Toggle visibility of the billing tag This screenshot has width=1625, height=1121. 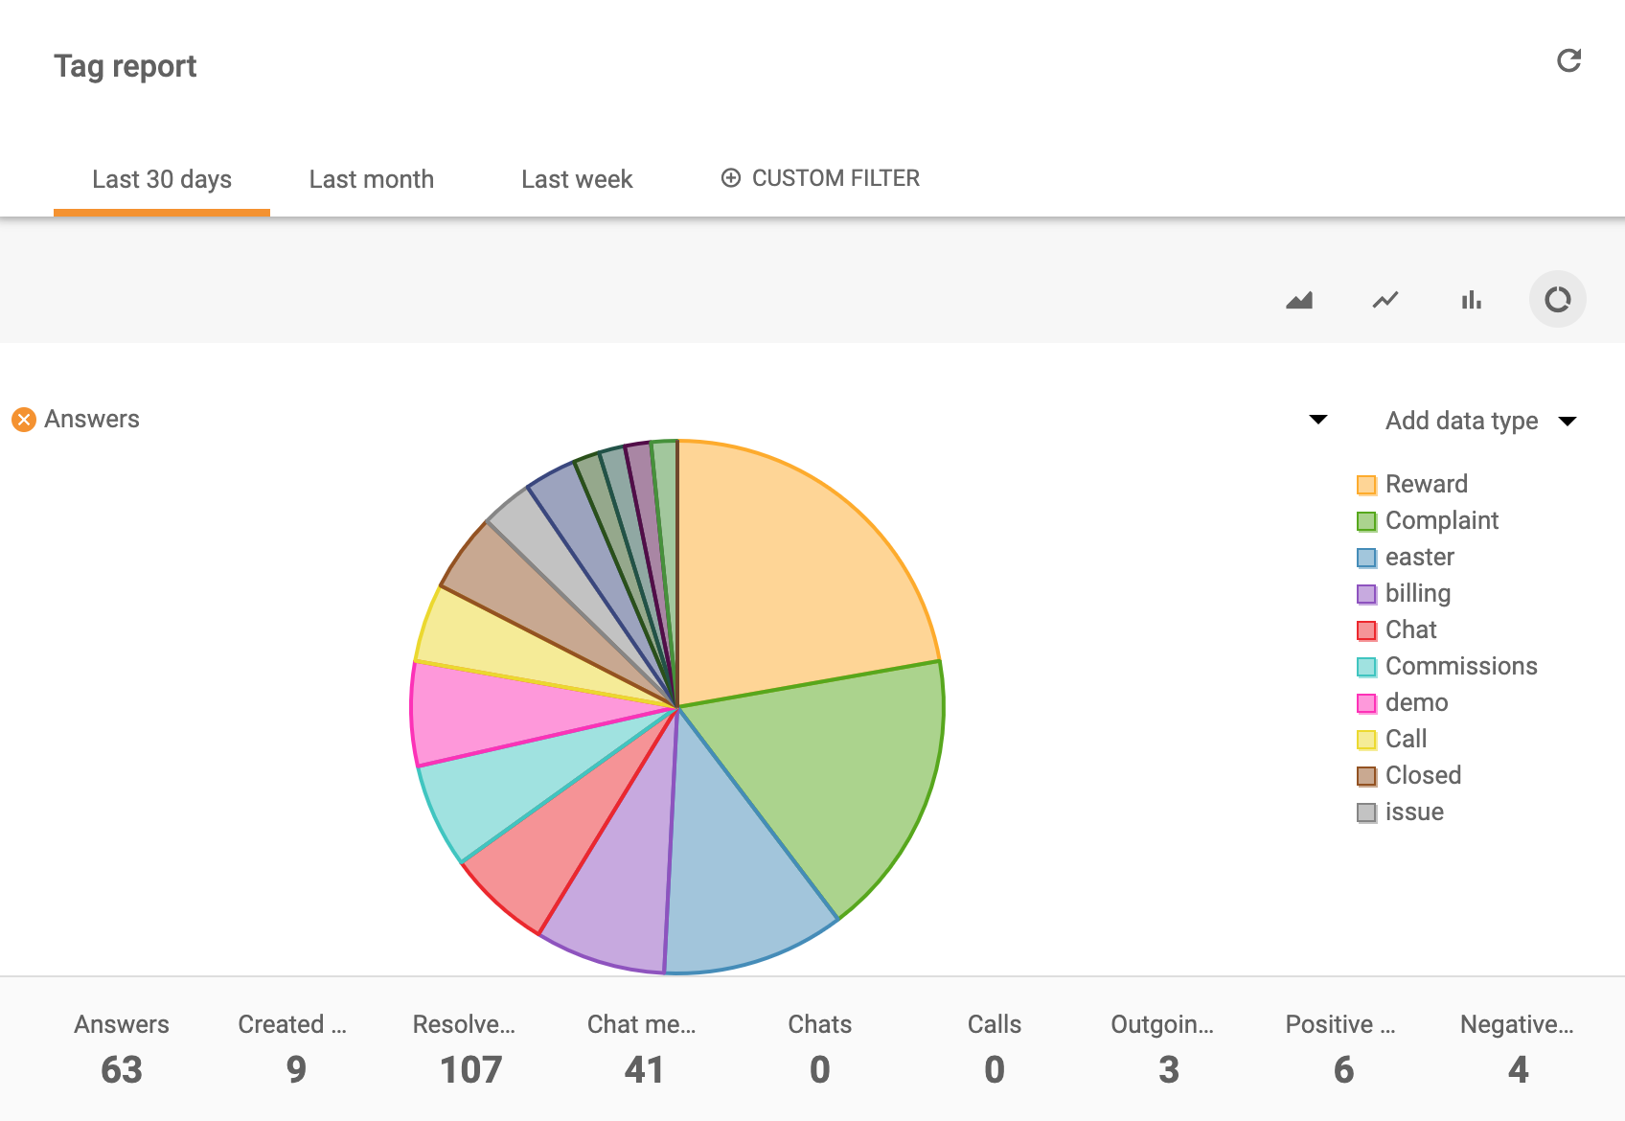[x=1366, y=593]
